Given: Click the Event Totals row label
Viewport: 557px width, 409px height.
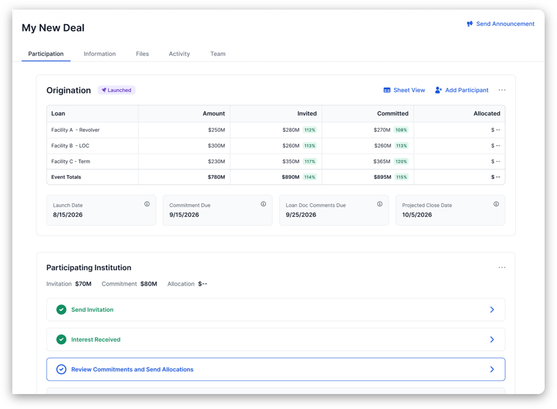Looking at the screenshot, I should [66, 177].
